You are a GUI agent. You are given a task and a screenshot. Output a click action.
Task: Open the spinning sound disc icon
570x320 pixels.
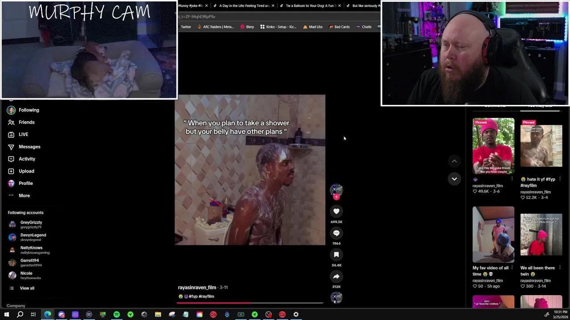click(336, 297)
